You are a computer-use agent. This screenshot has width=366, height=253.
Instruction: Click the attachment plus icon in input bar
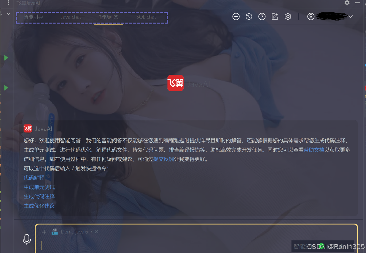(44, 232)
